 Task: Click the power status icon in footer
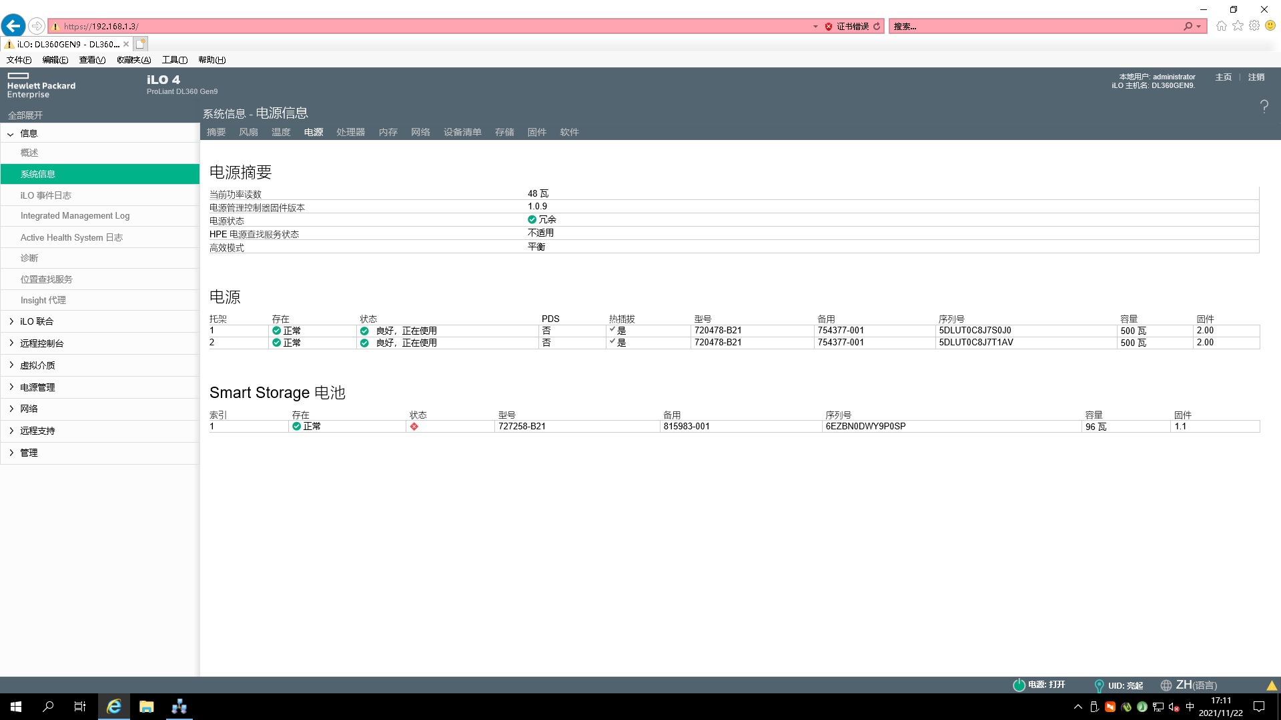1019,685
